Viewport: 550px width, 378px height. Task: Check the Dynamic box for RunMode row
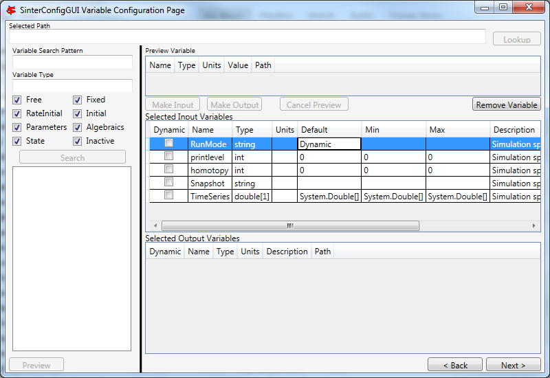pos(168,143)
